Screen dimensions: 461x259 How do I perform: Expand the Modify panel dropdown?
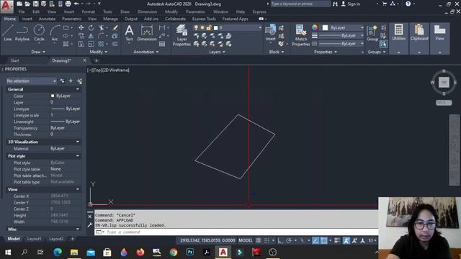pyautogui.click(x=99, y=52)
